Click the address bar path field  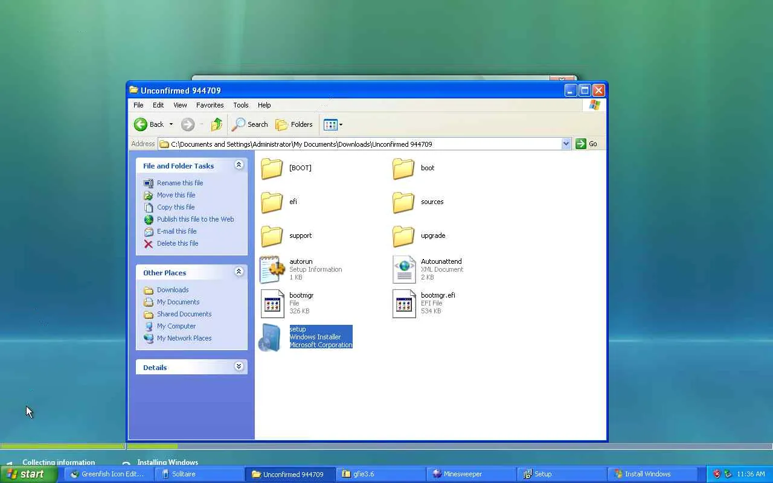(360, 144)
